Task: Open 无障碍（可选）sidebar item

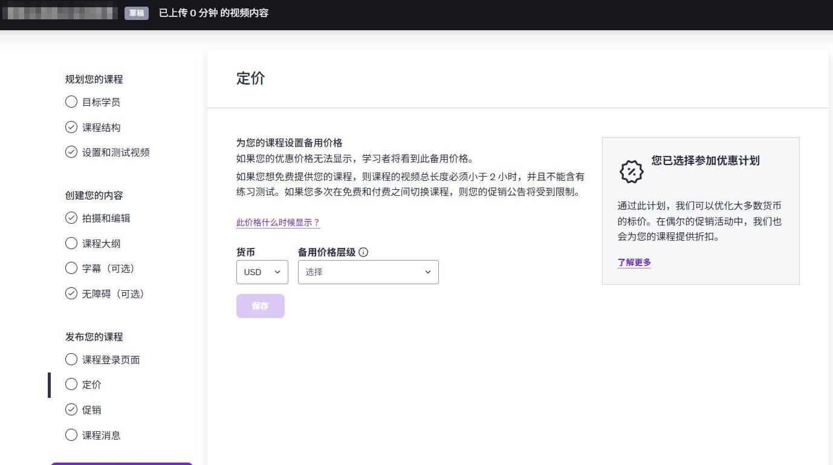Action: click(115, 294)
